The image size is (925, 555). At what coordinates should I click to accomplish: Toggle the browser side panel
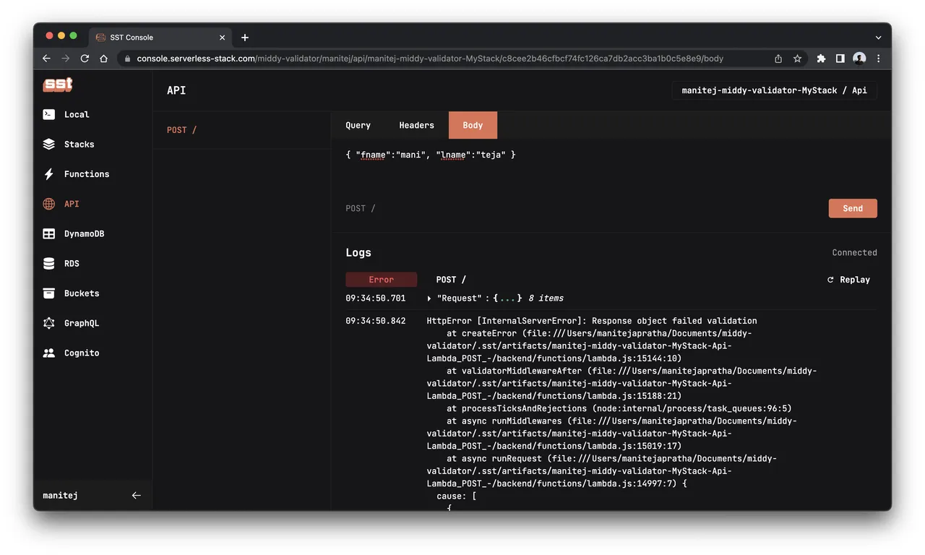(x=840, y=59)
